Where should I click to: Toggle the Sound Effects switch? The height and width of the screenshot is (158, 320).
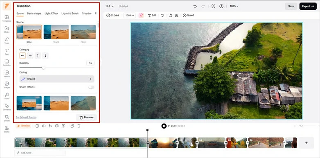(91, 87)
